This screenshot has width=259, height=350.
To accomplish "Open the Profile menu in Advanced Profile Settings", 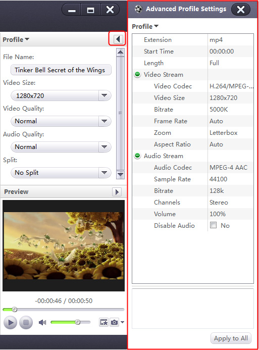I will click(x=145, y=26).
